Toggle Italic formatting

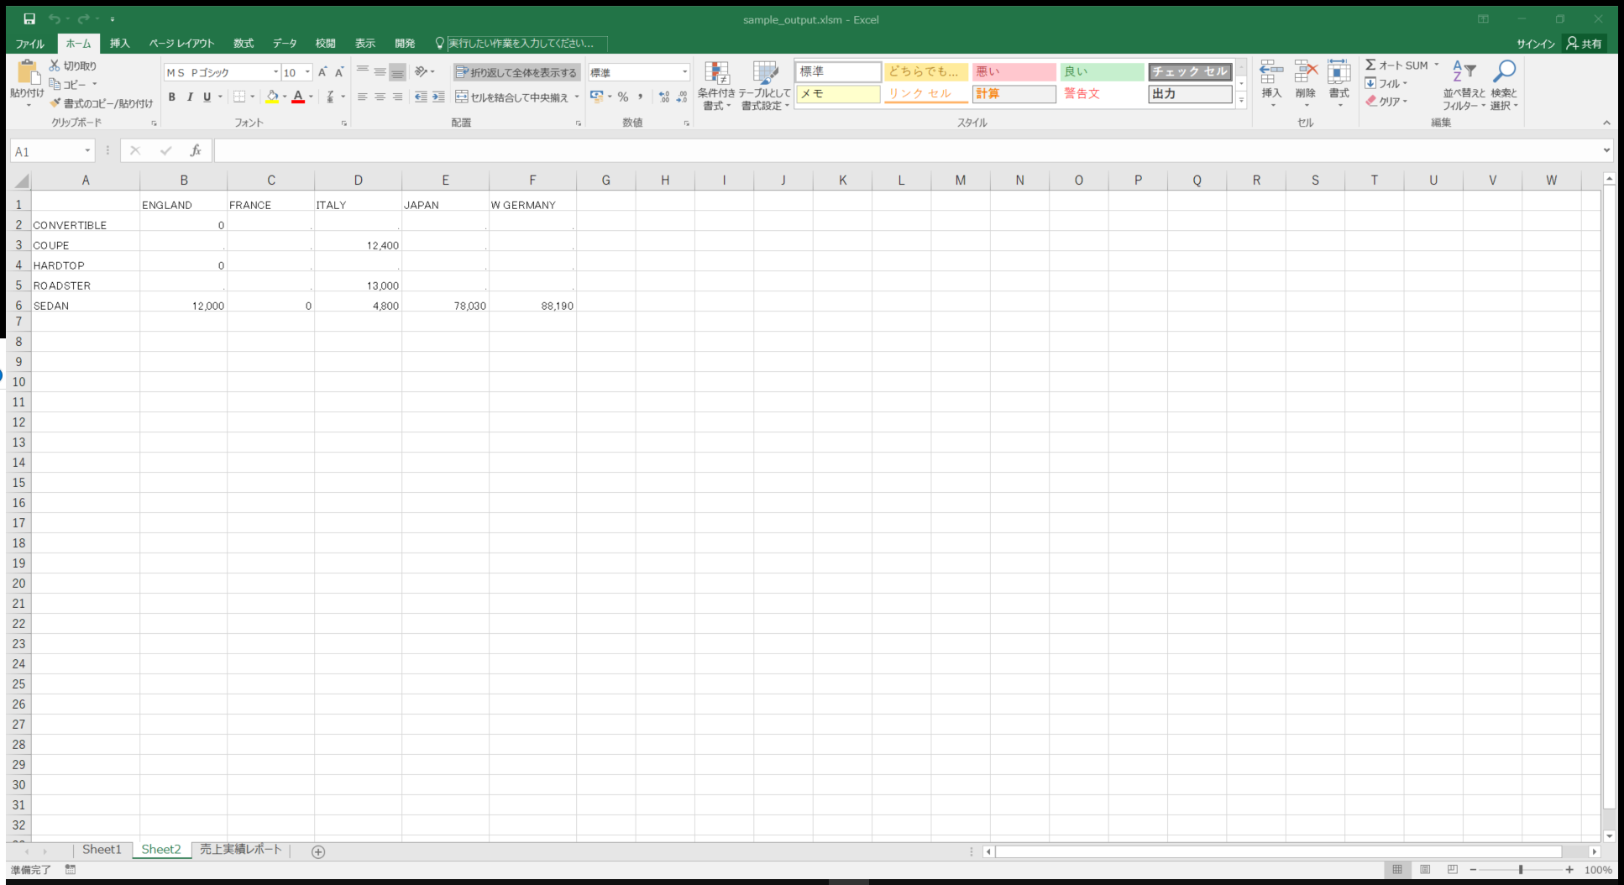(190, 97)
